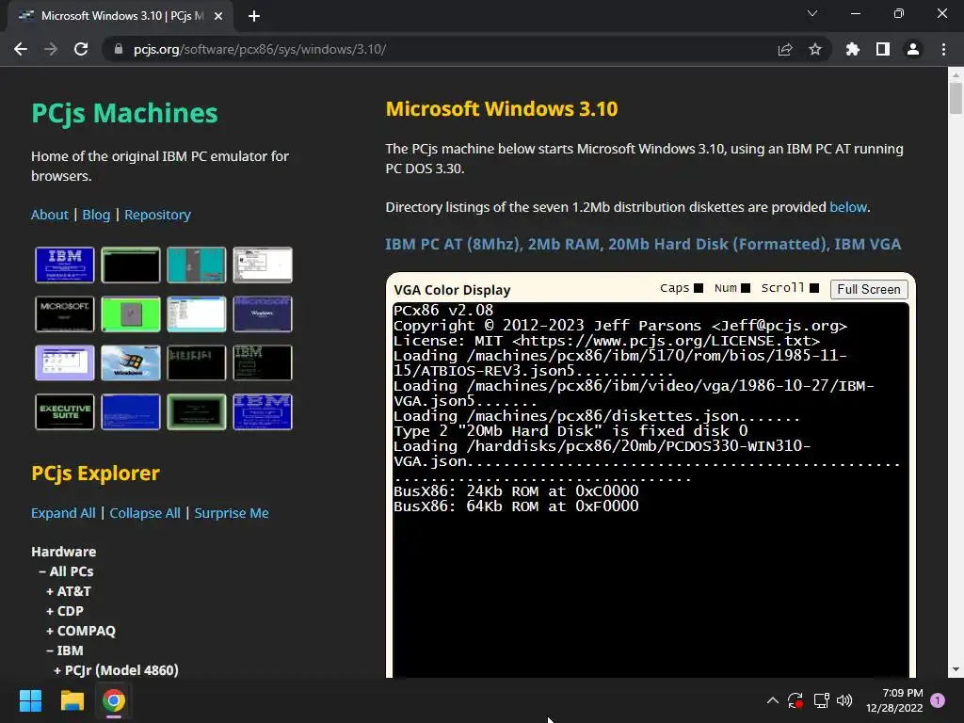Screen dimensions: 964x723
Task: Open the network status tray icon
Action: pos(821,700)
